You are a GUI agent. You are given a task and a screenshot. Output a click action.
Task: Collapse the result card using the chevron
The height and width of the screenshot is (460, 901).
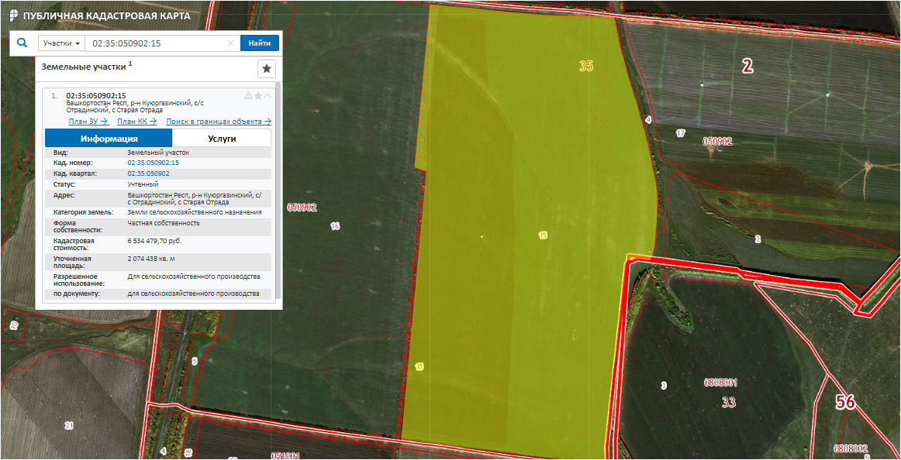coord(268,96)
